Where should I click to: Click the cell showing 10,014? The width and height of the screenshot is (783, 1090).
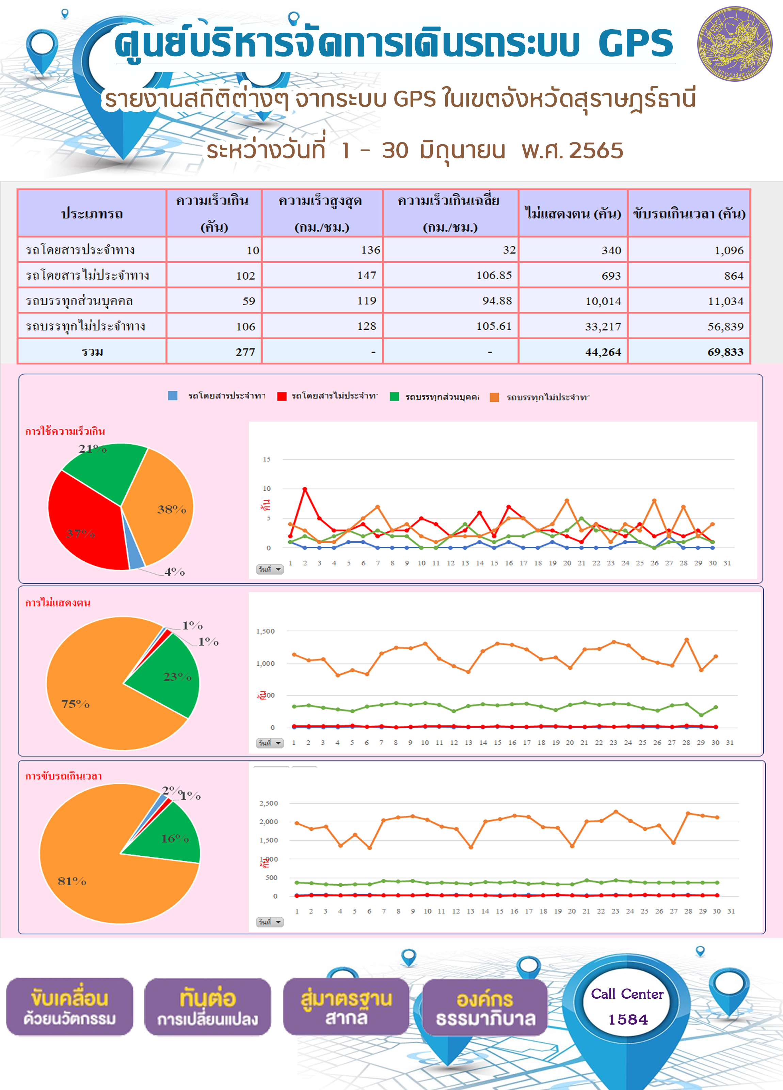click(603, 301)
